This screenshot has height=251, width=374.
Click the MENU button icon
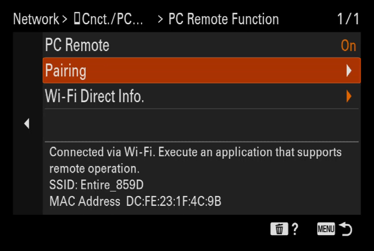pyautogui.click(x=326, y=229)
